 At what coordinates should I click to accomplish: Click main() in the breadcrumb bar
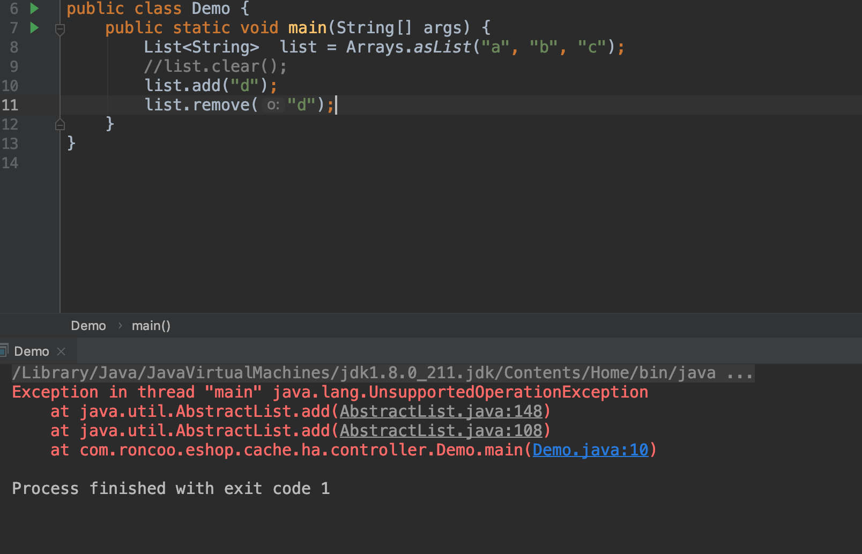click(151, 326)
